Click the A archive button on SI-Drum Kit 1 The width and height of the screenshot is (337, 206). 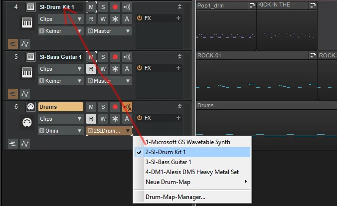[127, 19]
